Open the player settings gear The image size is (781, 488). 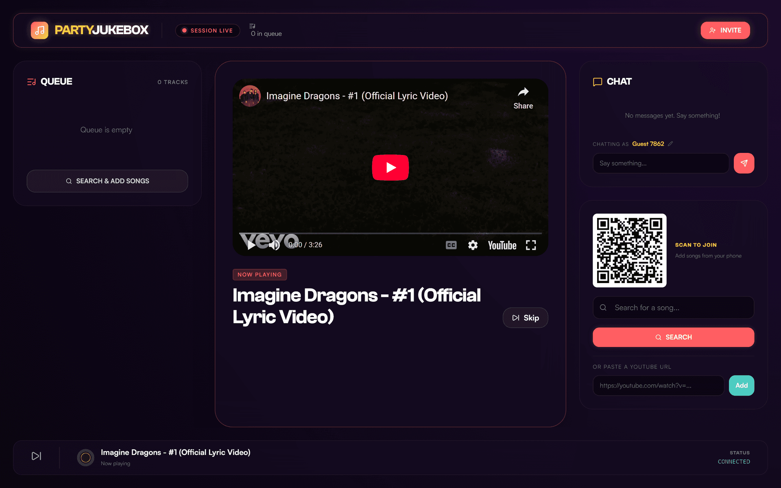[472, 245]
